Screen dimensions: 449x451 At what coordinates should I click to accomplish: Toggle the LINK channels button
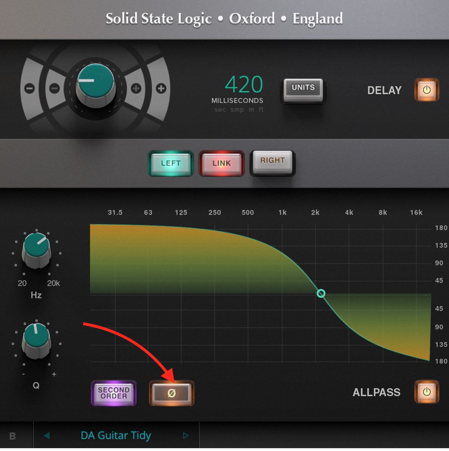click(x=222, y=163)
